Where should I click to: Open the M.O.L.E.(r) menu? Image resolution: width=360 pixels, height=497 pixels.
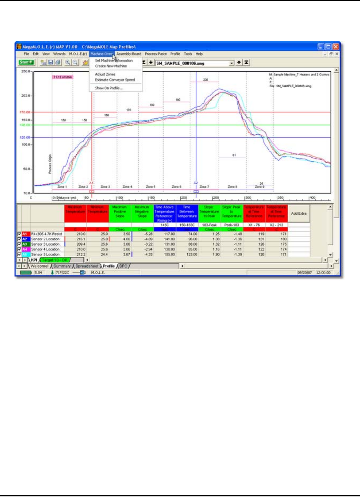(78, 54)
